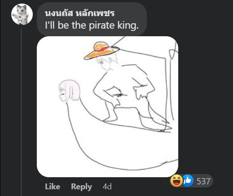Open commenter name นงนภัส หลักเพชร profile
233x196 pixels.
click(79, 13)
